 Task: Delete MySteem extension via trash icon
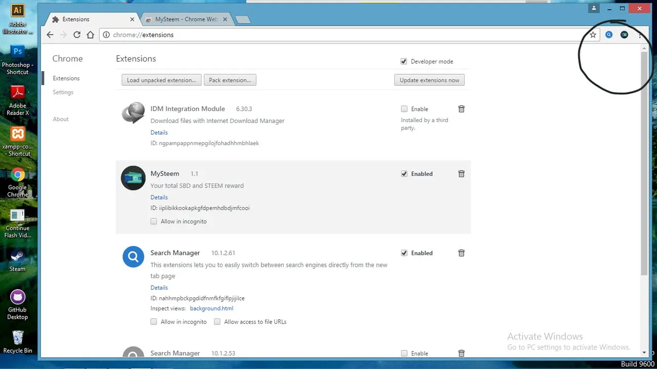click(461, 174)
